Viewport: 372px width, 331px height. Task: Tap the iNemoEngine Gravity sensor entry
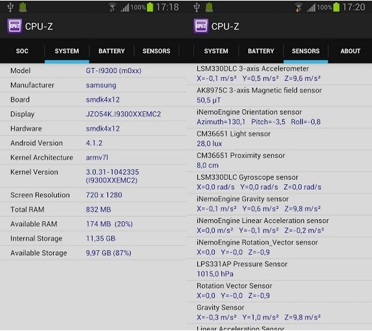click(x=279, y=204)
